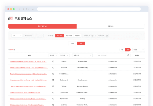Click the news icon beside the page title

pos(11,19)
